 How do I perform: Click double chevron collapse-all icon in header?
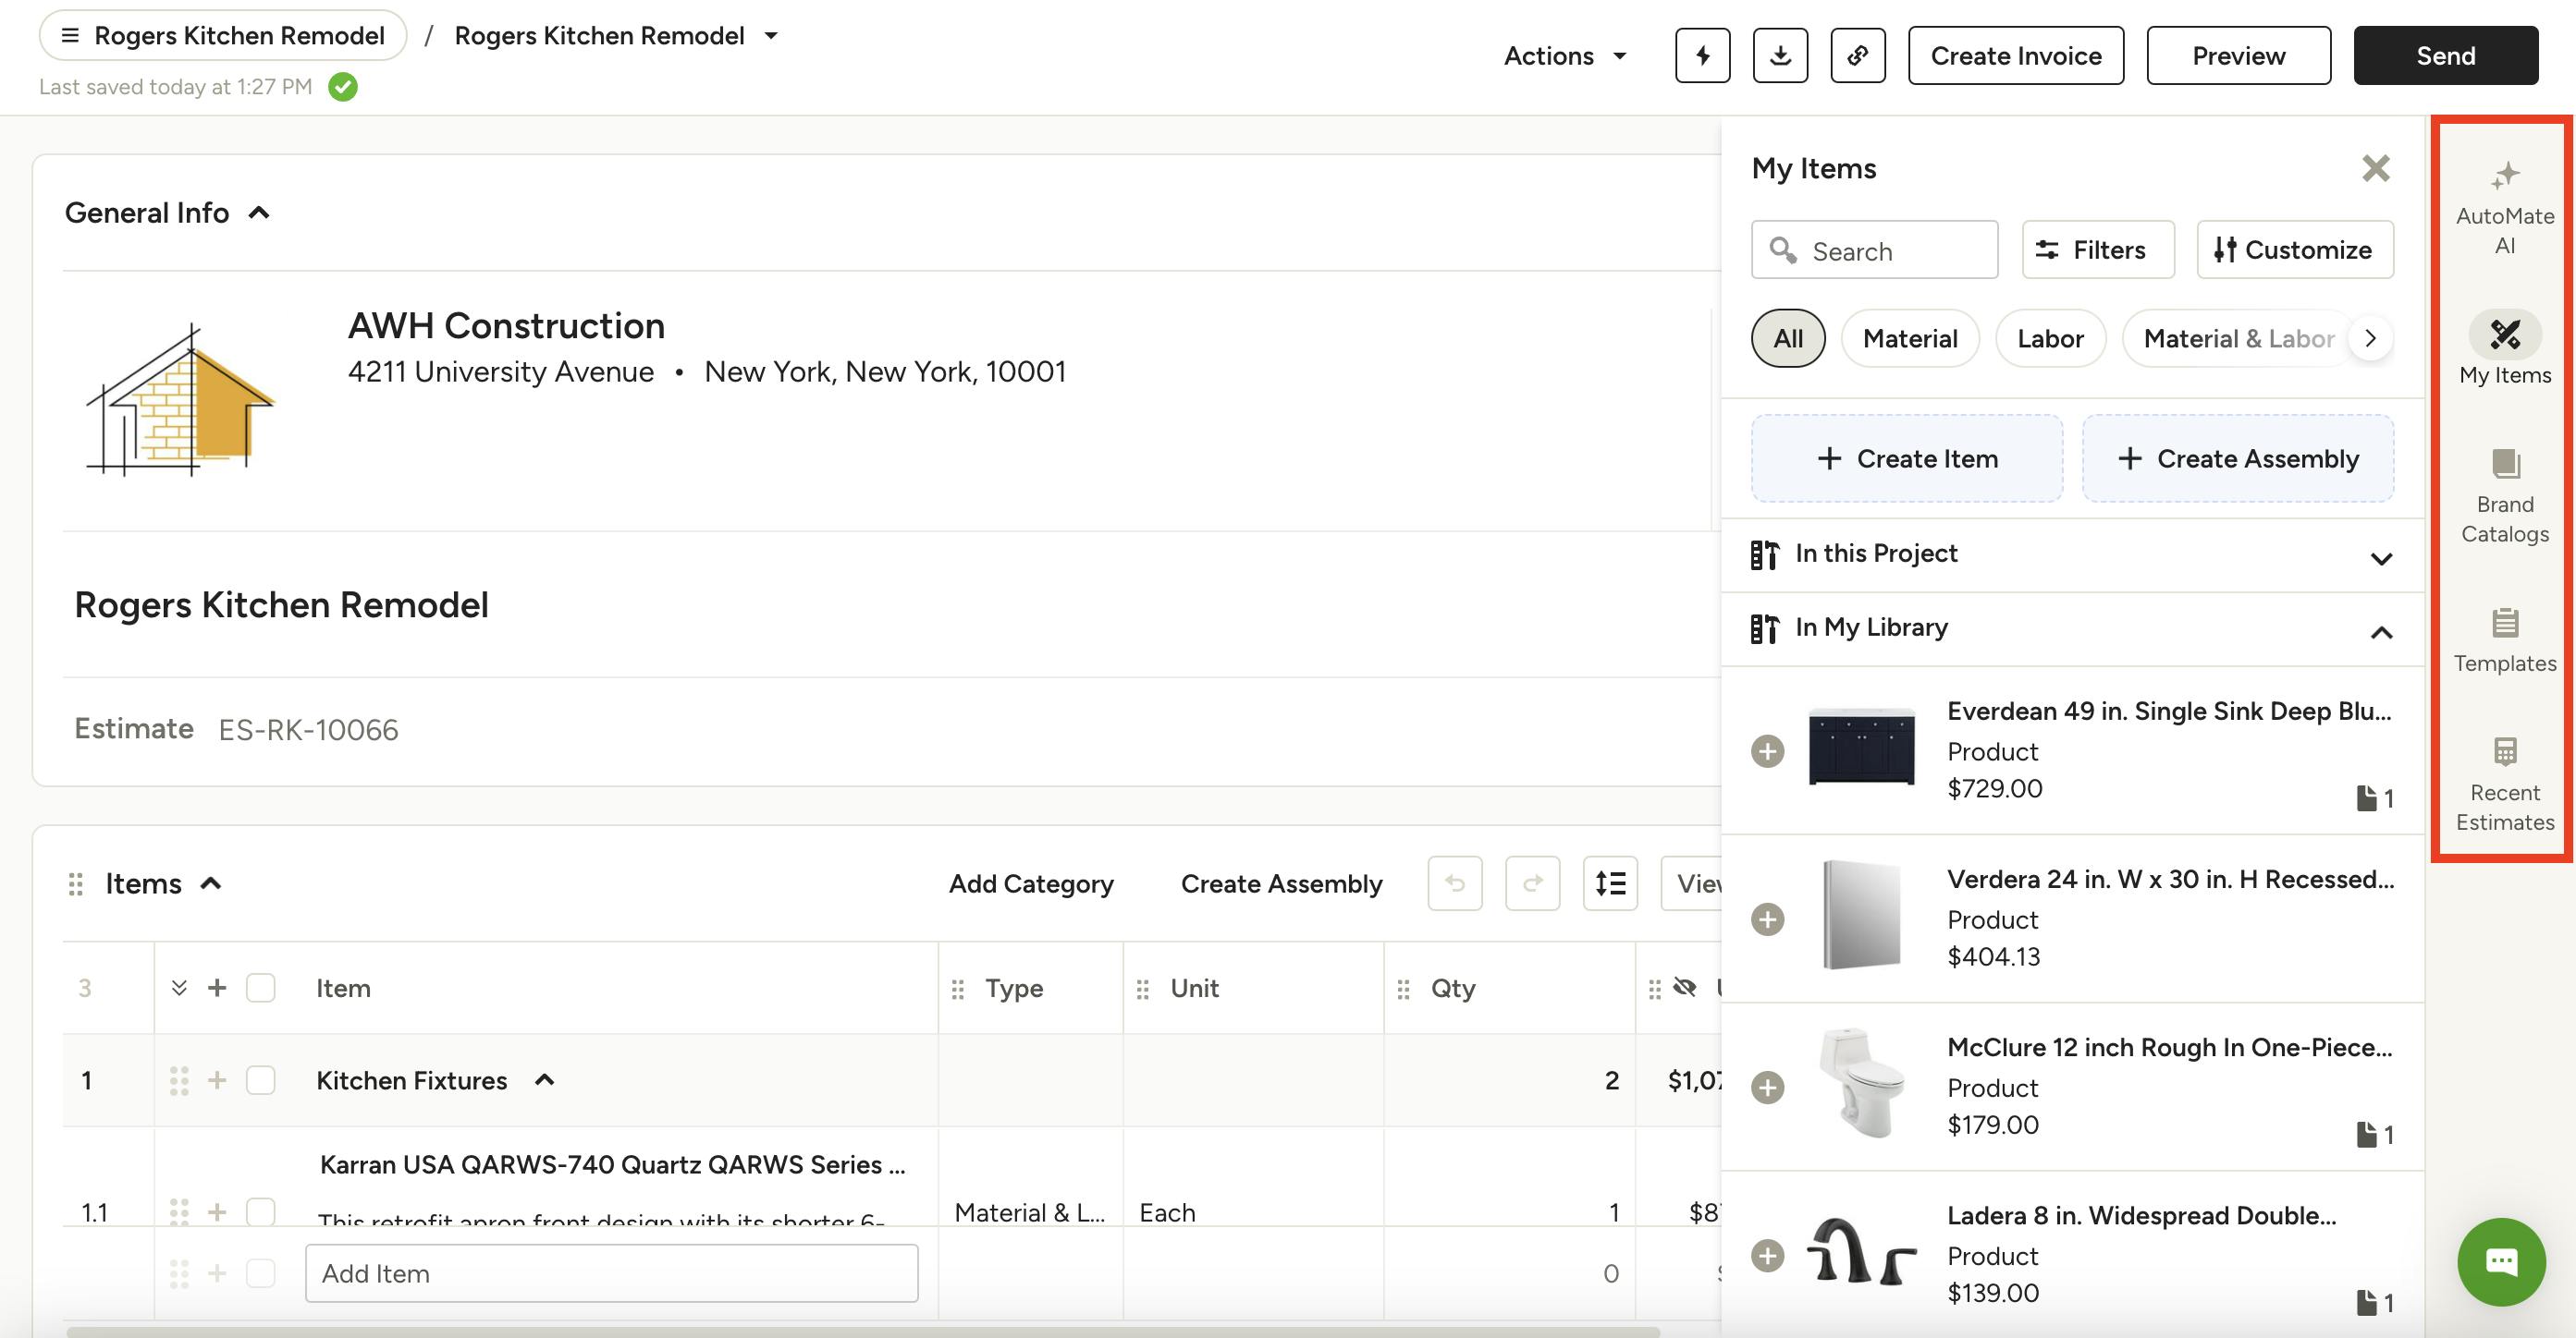(179, 987)
